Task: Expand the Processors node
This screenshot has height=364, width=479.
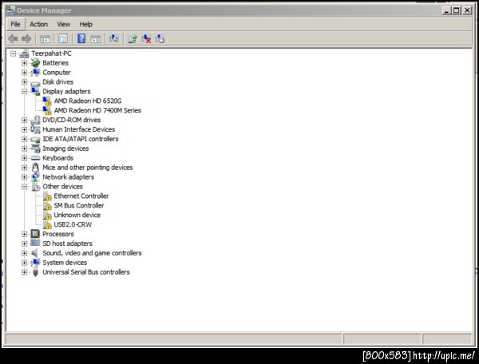Action: [x=25, y=234]
